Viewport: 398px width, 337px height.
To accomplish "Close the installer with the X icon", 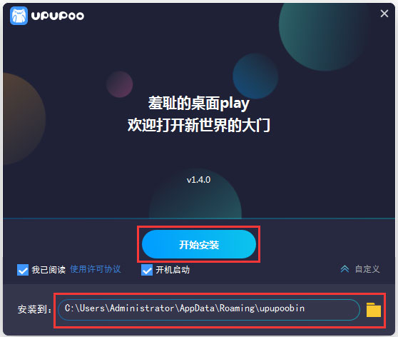I will [x=384, y=14].
